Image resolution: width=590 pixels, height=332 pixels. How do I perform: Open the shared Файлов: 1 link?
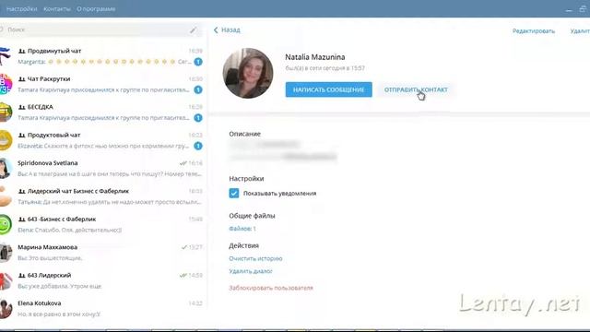(x=242, y=229)
